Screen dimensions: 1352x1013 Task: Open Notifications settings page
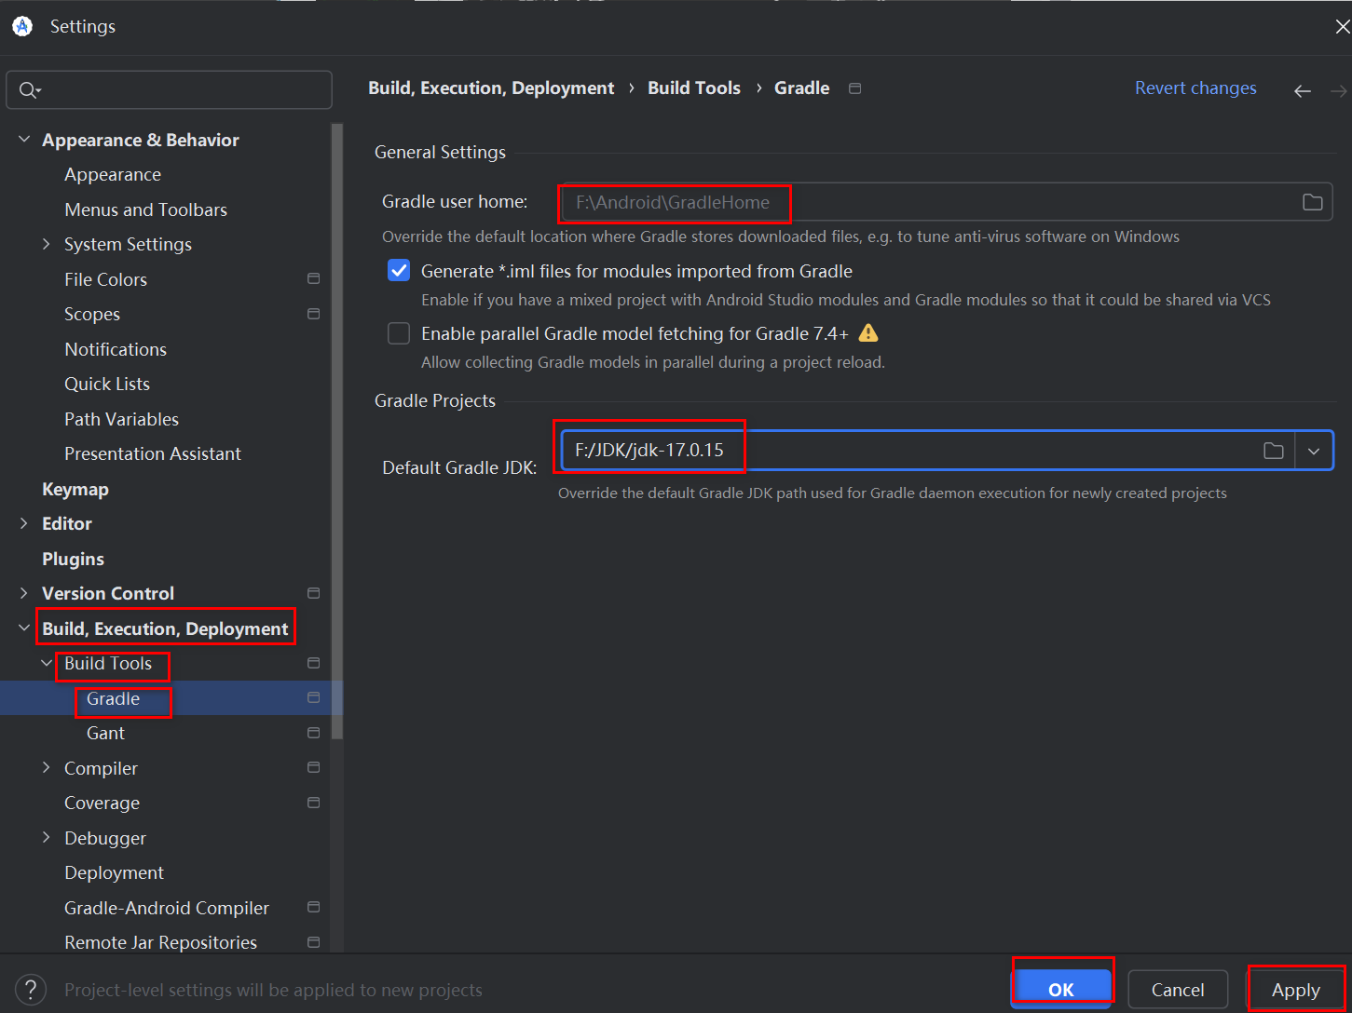pos(116,349)
